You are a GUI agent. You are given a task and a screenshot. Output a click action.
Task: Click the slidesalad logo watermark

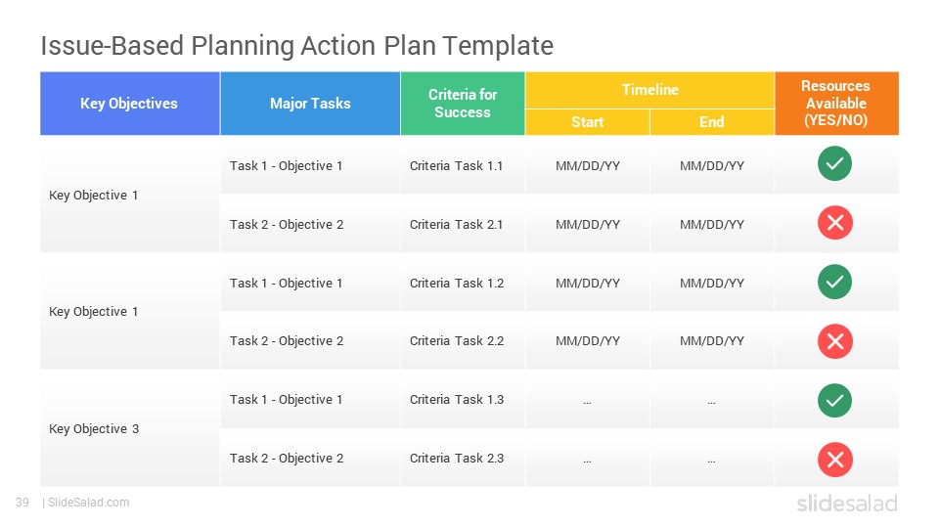point(847,504)
